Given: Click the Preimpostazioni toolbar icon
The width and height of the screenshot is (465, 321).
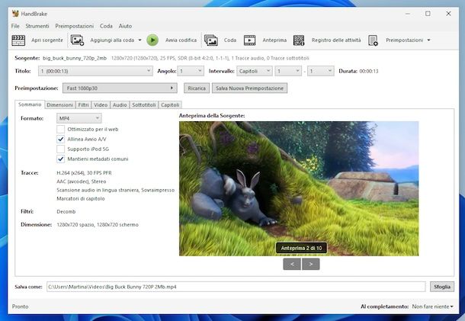Looking at the screenshot, I should coord(374,40).
